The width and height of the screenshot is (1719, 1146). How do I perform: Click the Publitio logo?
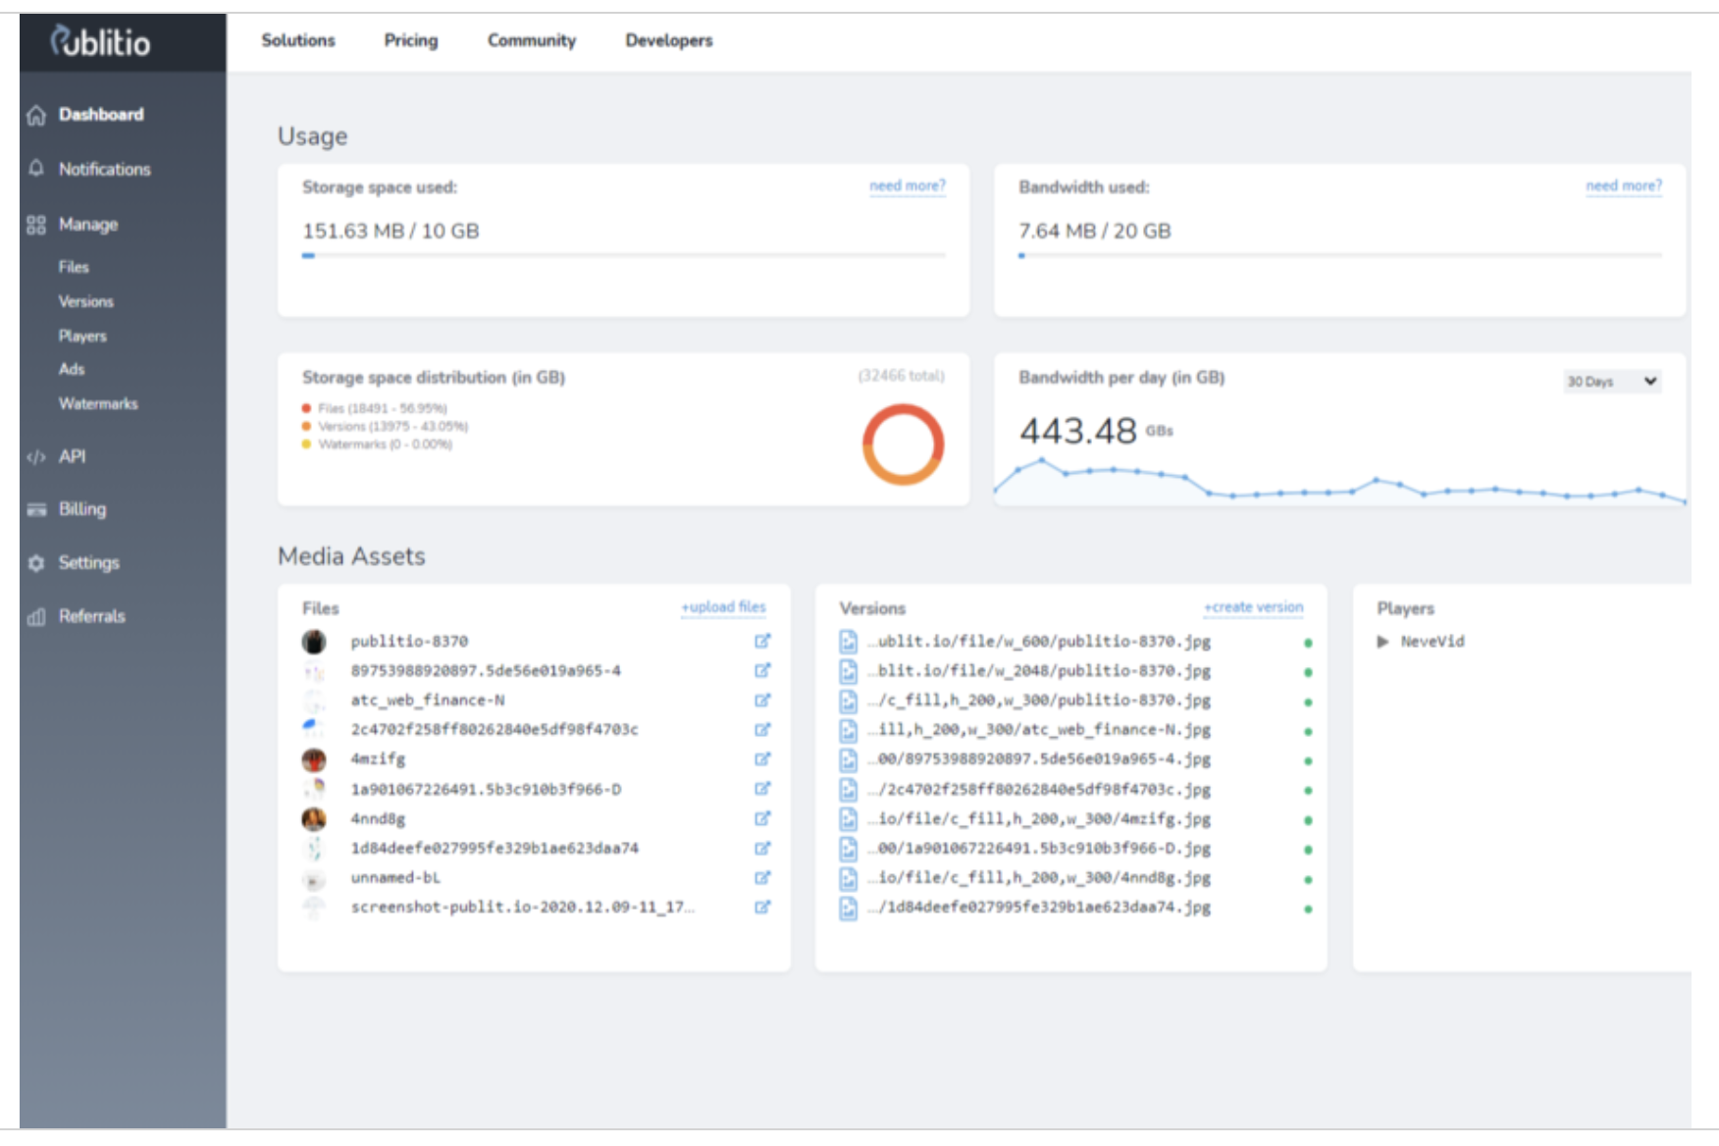pos(100,41)
